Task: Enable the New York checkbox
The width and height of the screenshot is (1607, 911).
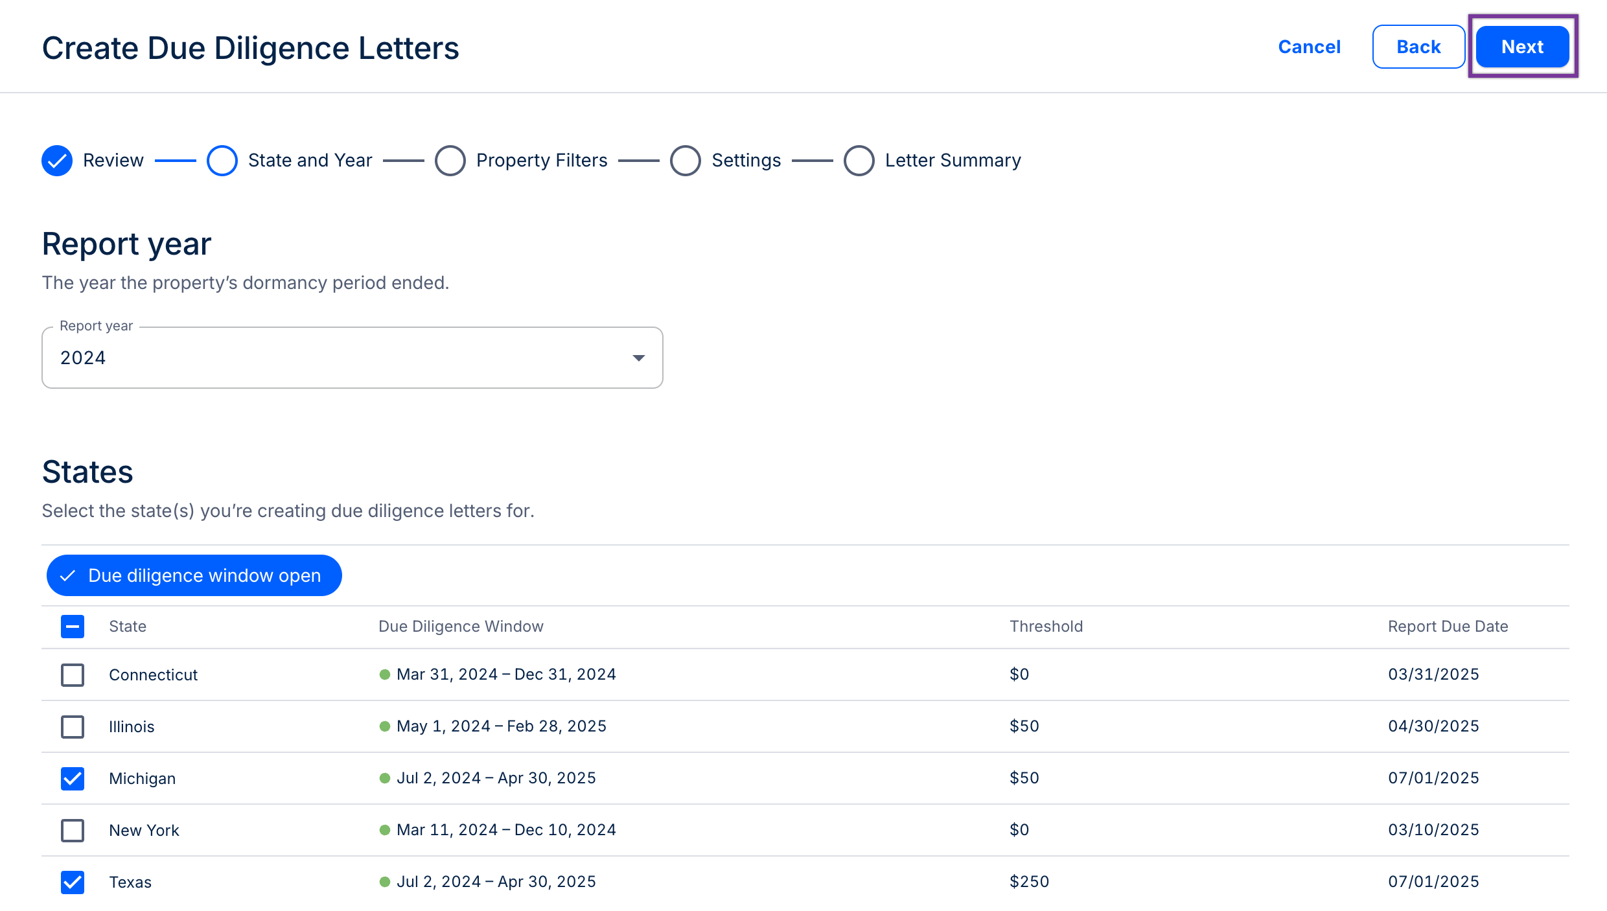Action: tap(73, 830)
